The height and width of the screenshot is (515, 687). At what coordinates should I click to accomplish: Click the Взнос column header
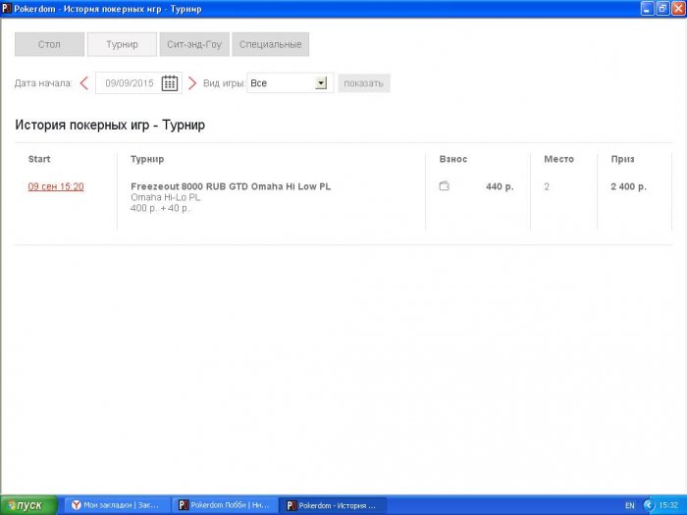point(453,159)
